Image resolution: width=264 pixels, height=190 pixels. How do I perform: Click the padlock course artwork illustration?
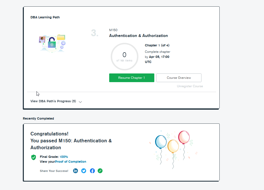click(52, 43)
